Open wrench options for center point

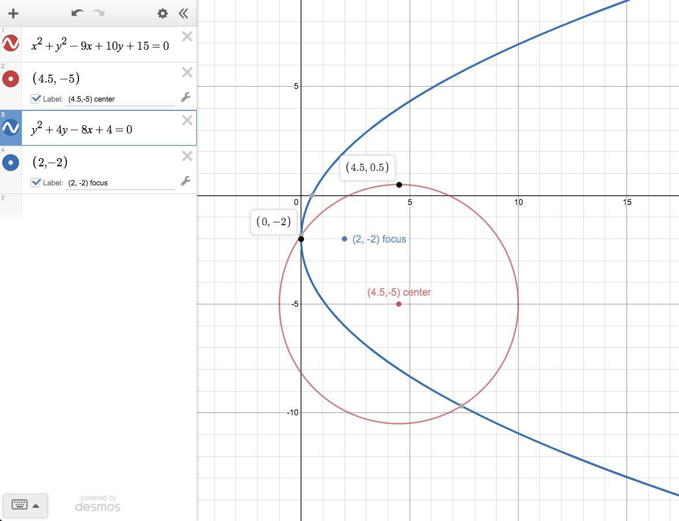tap(186, 97)
